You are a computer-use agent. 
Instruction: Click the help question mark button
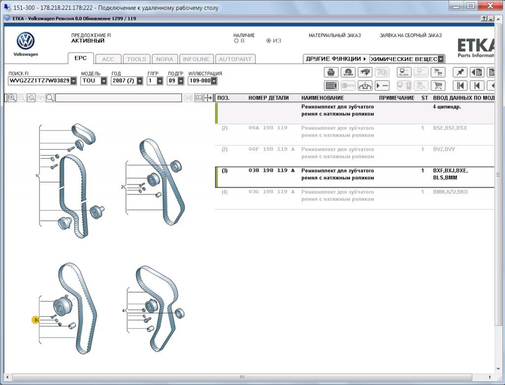pos(484,19)
